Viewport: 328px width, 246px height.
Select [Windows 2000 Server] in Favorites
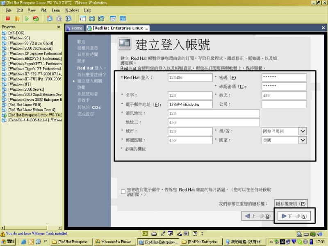coord(26,89)
